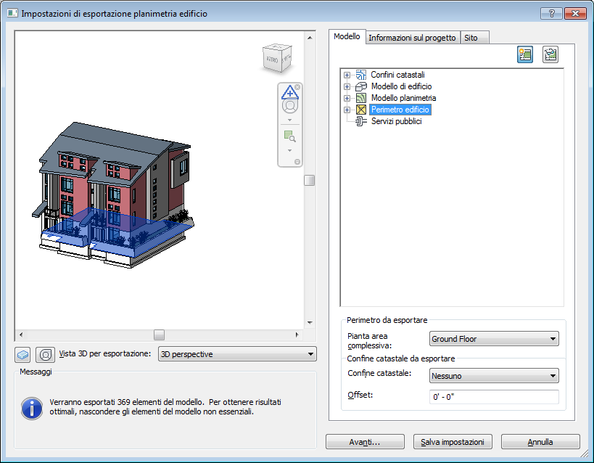Click the horizontal scrollbar thumb in the preview
594x463 pixels.
tap(159, 335)
